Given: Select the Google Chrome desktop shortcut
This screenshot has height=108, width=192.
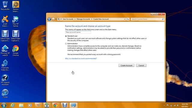Looking at the screenshot, I should pos(16,50).
